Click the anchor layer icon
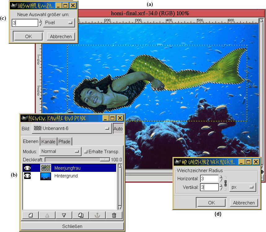The height and width of the screenshot is (232, 266). [x=97, y=215]
